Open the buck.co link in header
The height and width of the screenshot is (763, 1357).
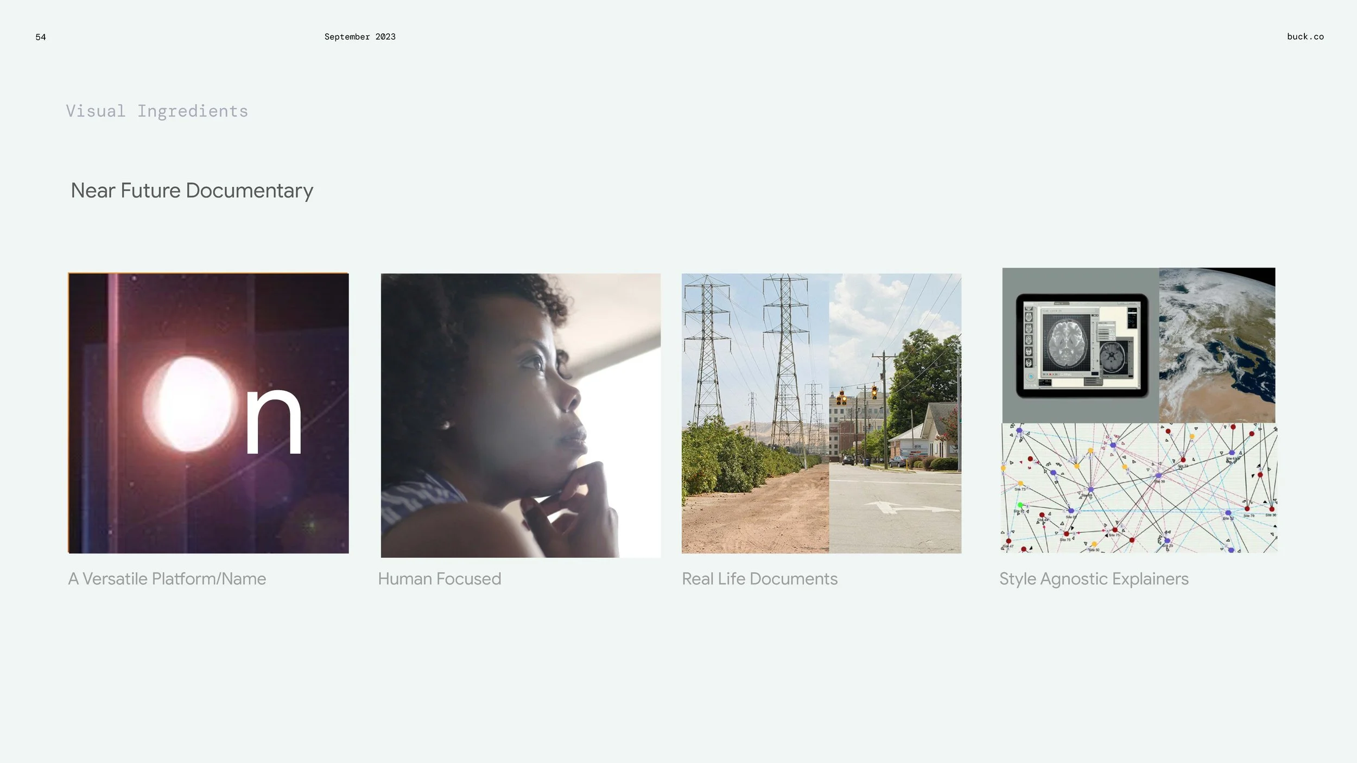(x=1305, y=36)
